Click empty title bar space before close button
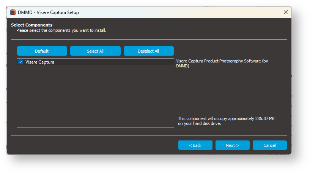 click(x=190, y=12)
